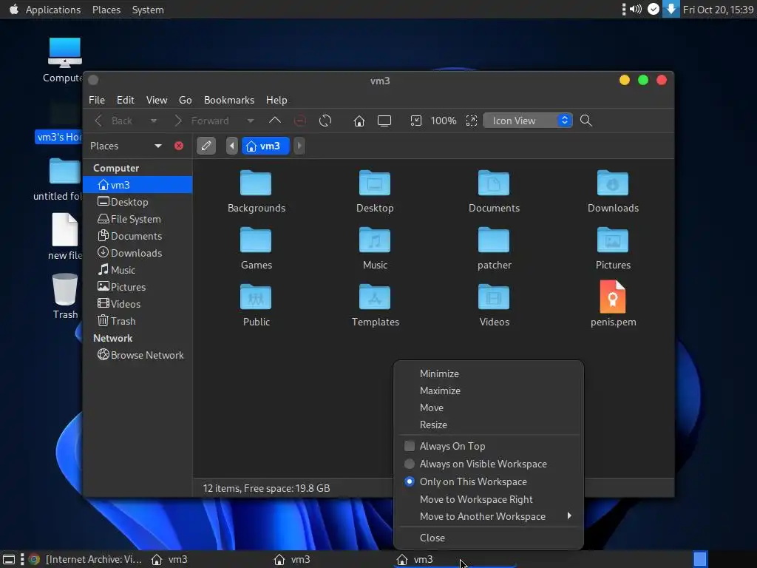This screenshot has width=757, height=568.
Task: Select Only on This Workspace option
Action: pos(489,481)
